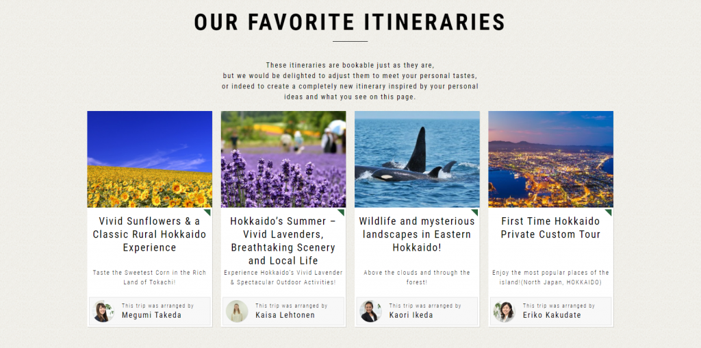Viewport: 701px width, 348px height.
Task: Click Kaori Ikeda's avatar picture
Action: tap(370, 311)
